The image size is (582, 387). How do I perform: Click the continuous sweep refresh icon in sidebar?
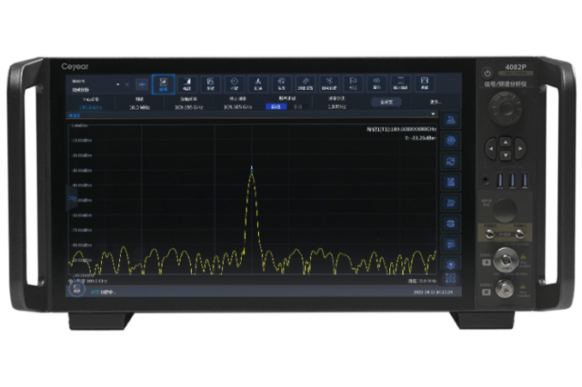tap(451, 161)
